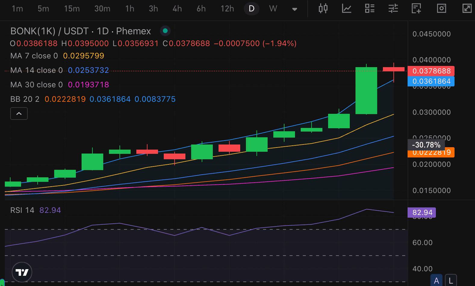This screenshot has height=286, width=475.
Task: Click the Bollinger lower value 0.0083775
Action: [155, 99]
